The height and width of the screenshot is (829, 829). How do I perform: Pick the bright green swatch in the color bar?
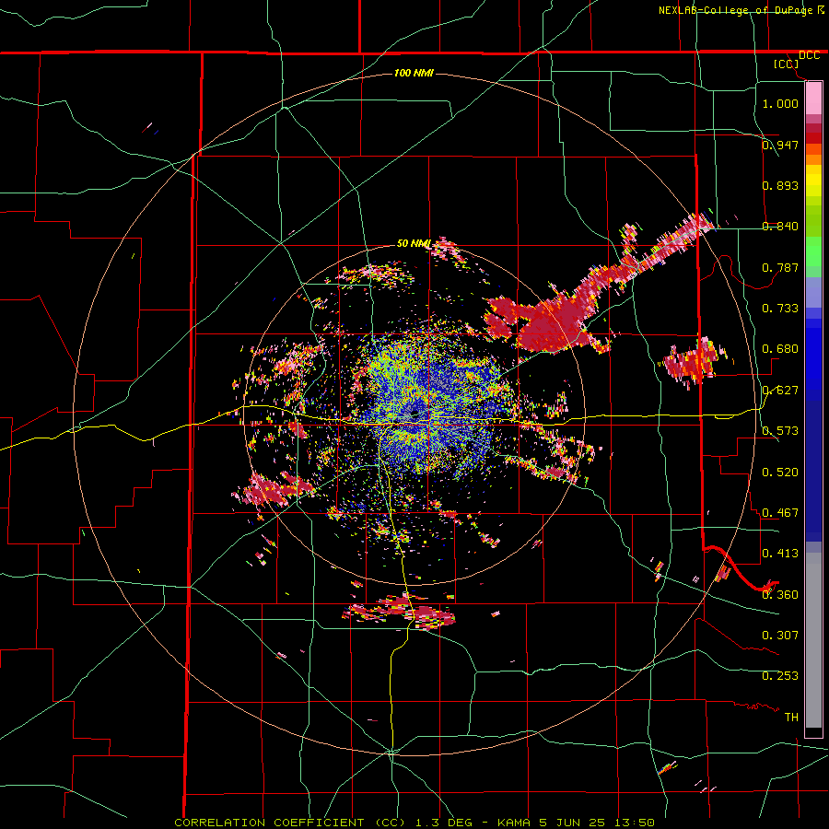pos(813,251)
